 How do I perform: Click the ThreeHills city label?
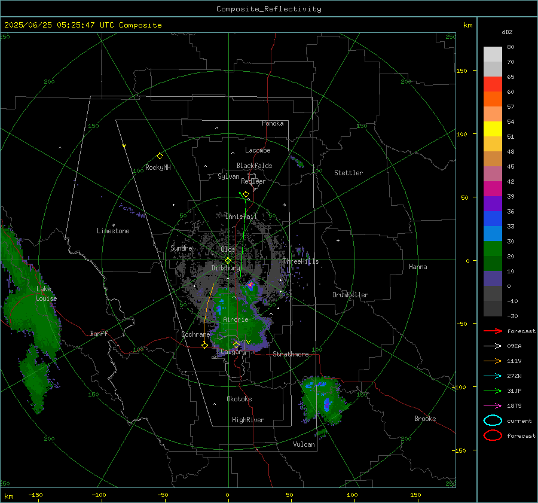tap(301, 261)
